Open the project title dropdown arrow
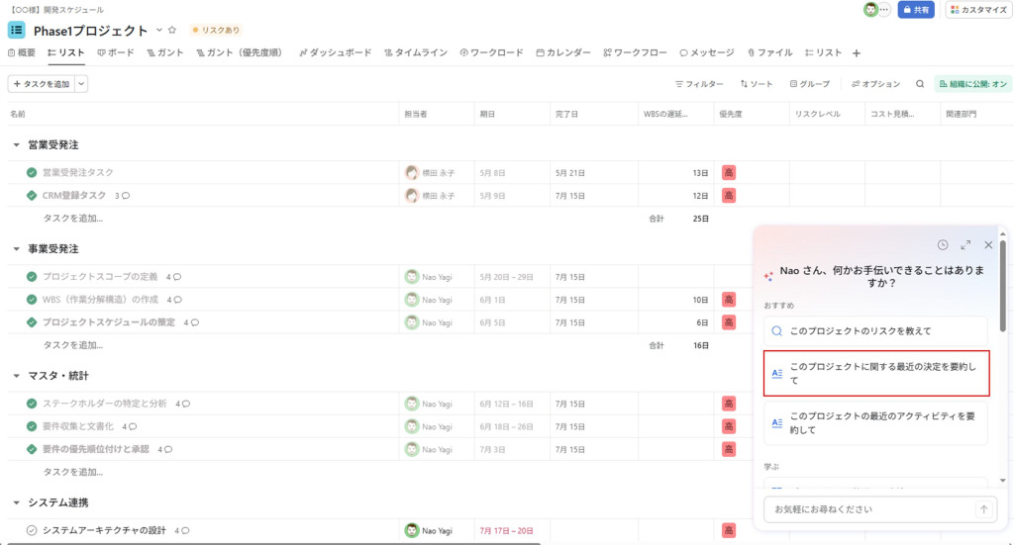Screen dimensions: 1014x545 coord(159,30)
